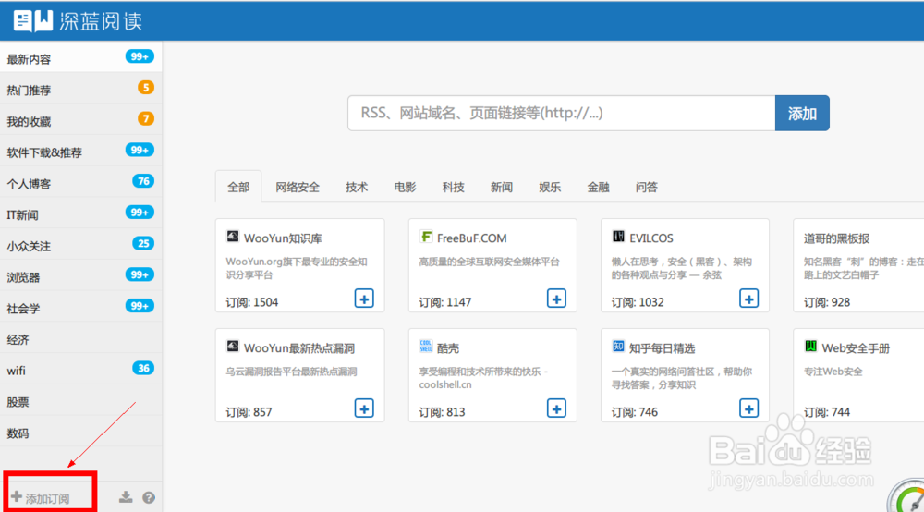This screenshot has height=512, width=924.
Task: Click the 36 badge beside wifi
Action: [143, 368]
